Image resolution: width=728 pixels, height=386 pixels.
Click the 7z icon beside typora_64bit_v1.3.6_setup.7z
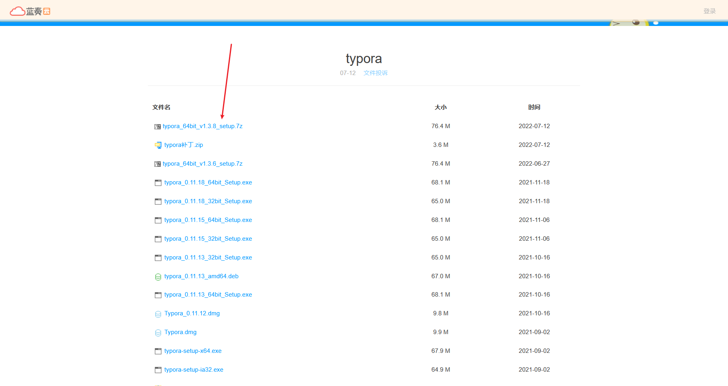click(158, 164)
